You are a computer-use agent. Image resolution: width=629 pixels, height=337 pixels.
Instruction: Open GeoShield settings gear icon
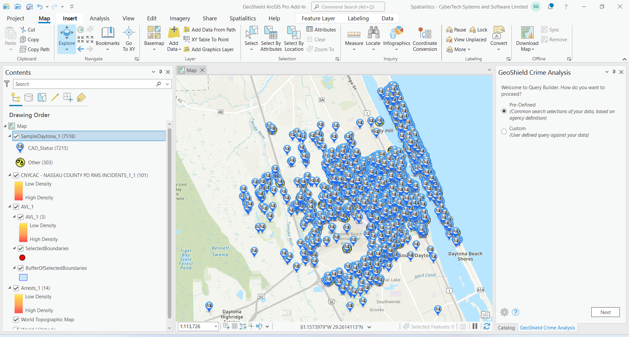[505, 312]
